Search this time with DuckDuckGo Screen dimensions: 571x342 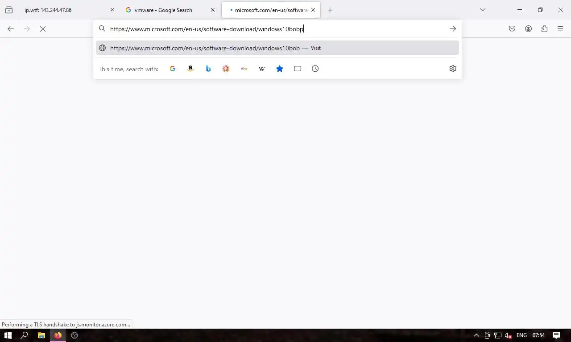point(226,69)
